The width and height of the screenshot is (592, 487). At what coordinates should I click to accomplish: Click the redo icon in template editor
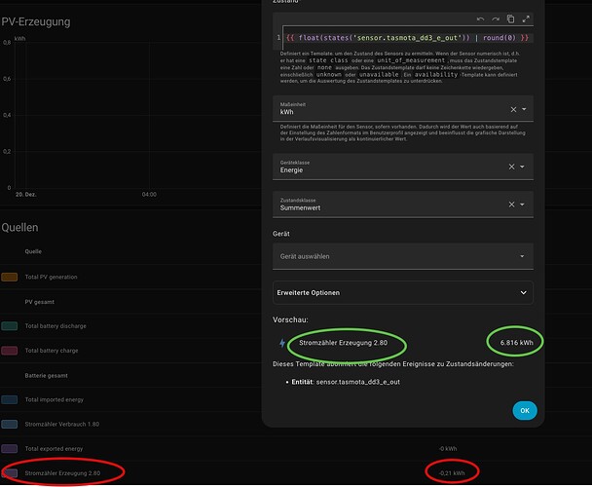coord(496,19)
